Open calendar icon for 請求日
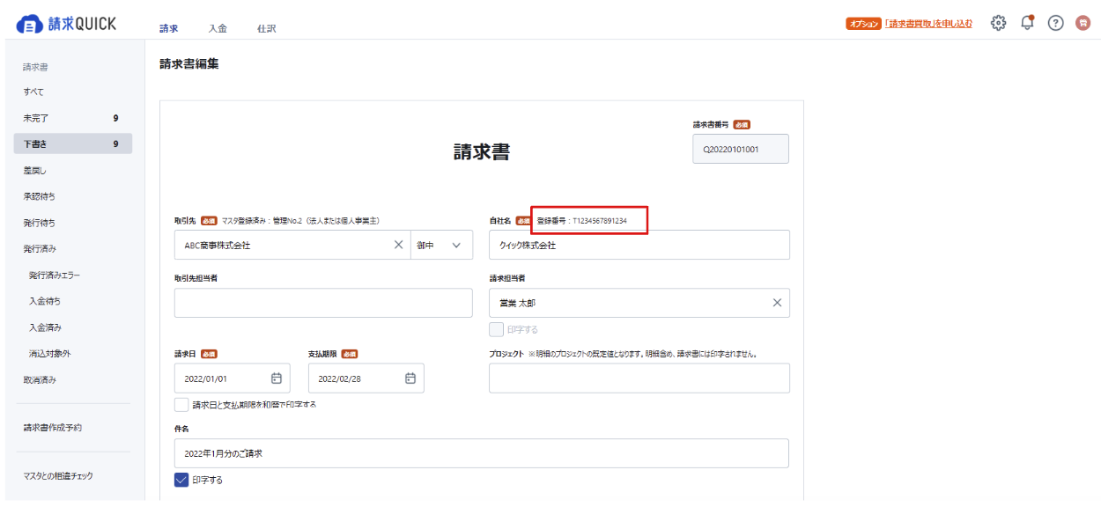The image size is (1101, 507). pyautogui.click(x=276, y=378)
